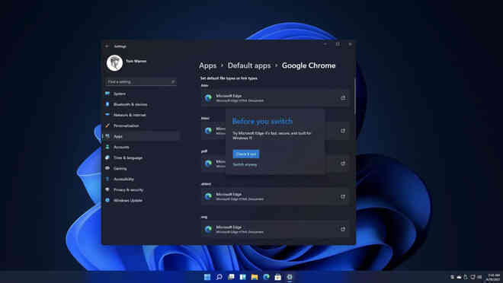Open Search from the taskbar
503x283 pixels.
click(x=219, y=277)
